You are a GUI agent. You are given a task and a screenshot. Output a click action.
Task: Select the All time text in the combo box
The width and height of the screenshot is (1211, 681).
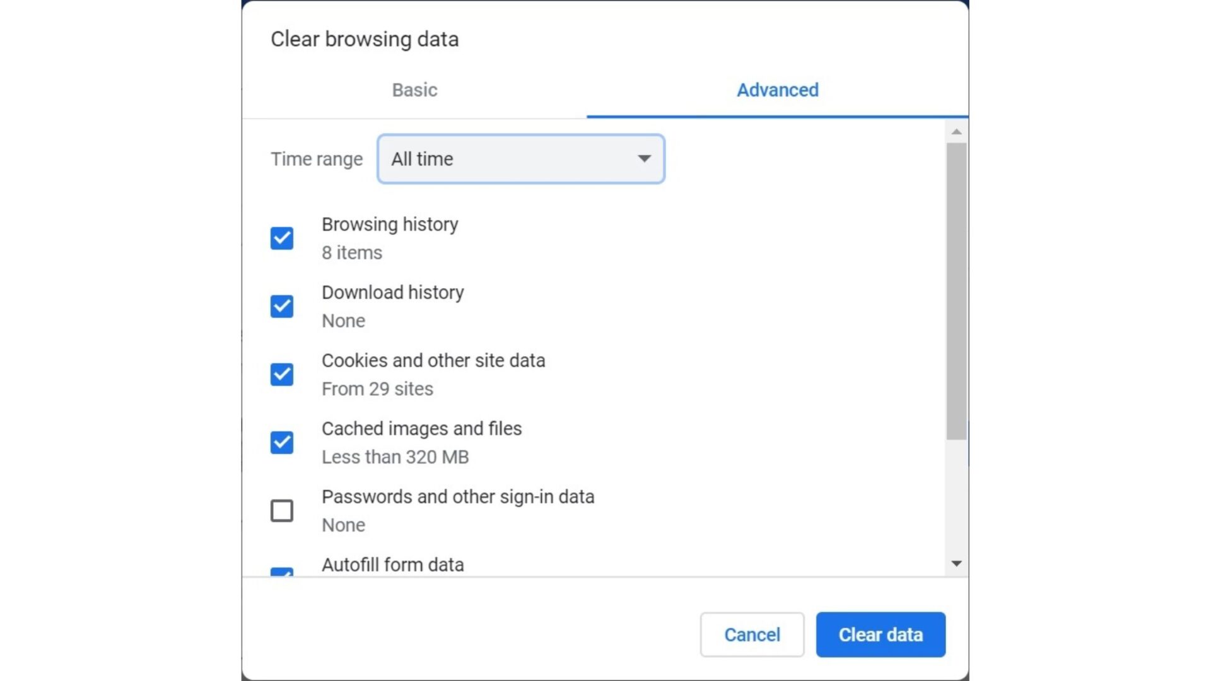coord(421,159)
